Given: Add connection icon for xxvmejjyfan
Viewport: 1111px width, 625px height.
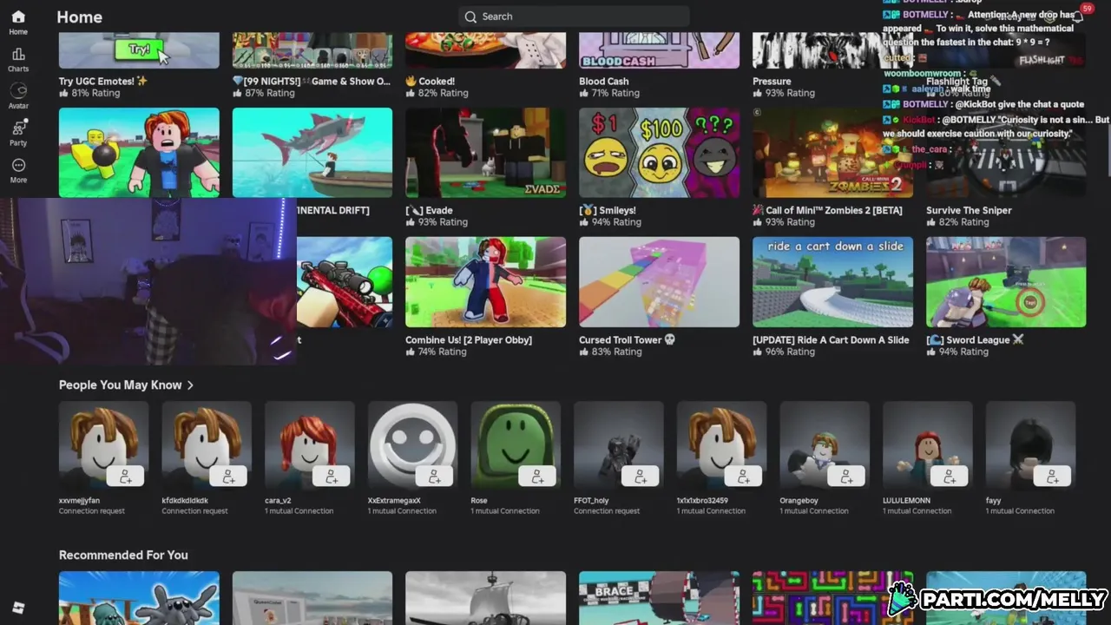Looking at the screenshot, I should click(x=125, y=477).
